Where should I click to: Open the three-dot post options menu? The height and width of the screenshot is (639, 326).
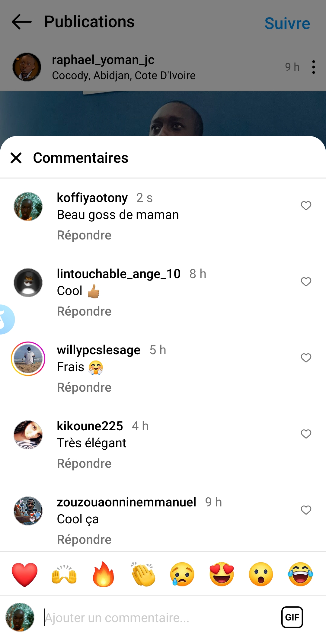tap(314, 67)
